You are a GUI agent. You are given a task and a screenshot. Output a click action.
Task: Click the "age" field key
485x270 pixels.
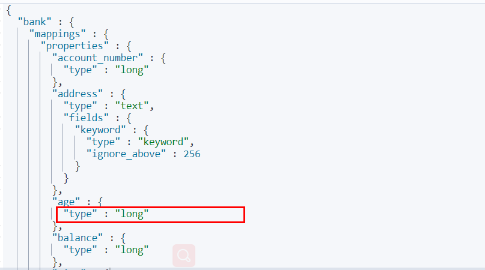tap(65, 202)
